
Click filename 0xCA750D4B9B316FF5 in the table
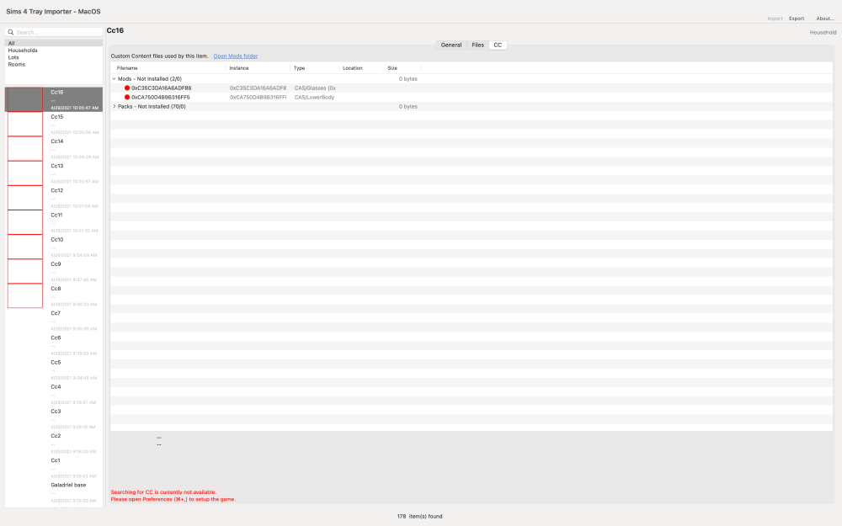(161, 97)
